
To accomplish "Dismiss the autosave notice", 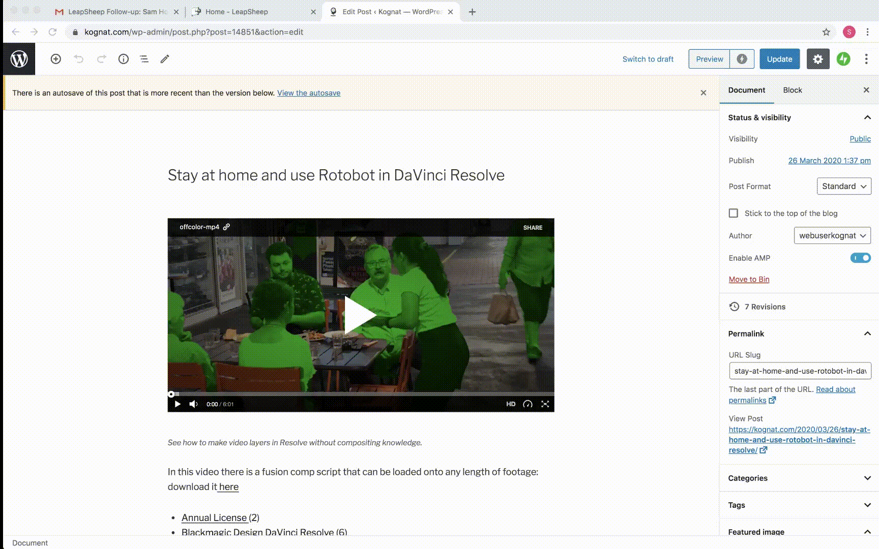I will click(703, 93).
